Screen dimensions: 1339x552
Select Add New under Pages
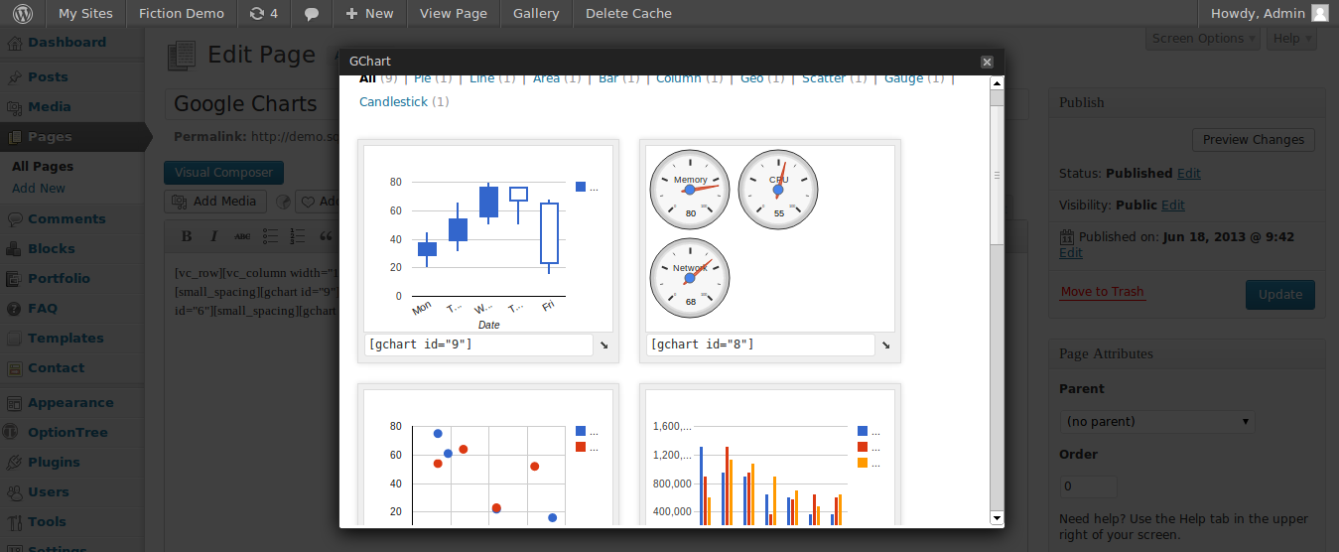tap(39, 189)
